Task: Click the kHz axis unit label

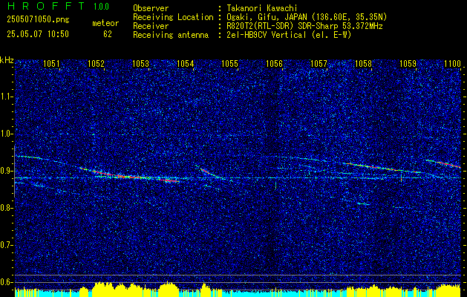Action: coord(7,61)
